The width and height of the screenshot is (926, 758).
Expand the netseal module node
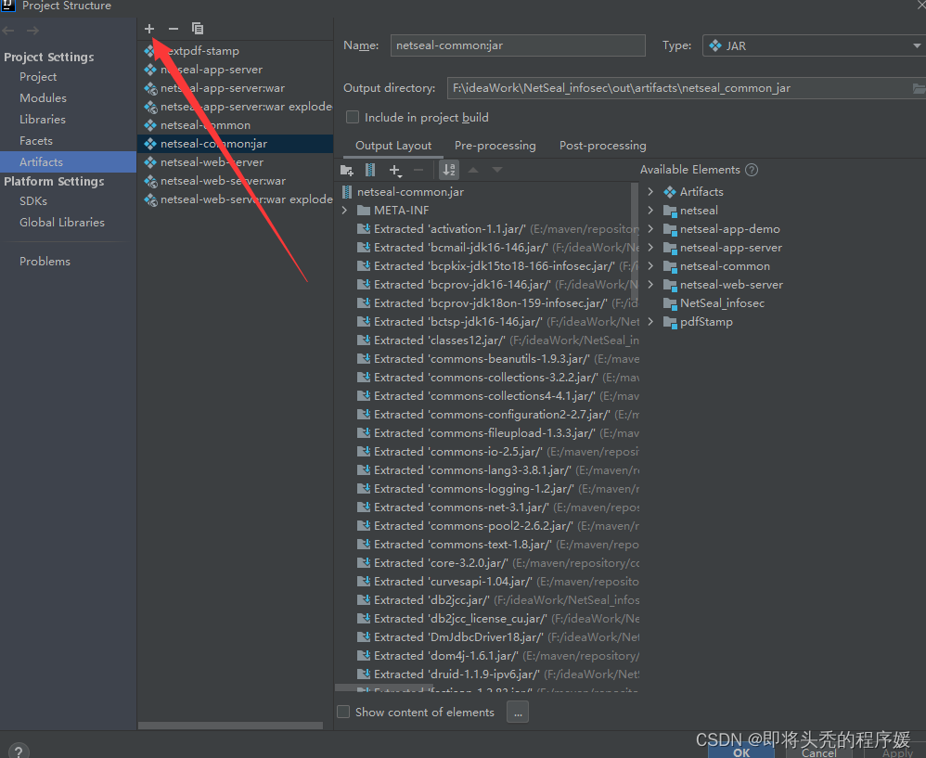(650, 211)
